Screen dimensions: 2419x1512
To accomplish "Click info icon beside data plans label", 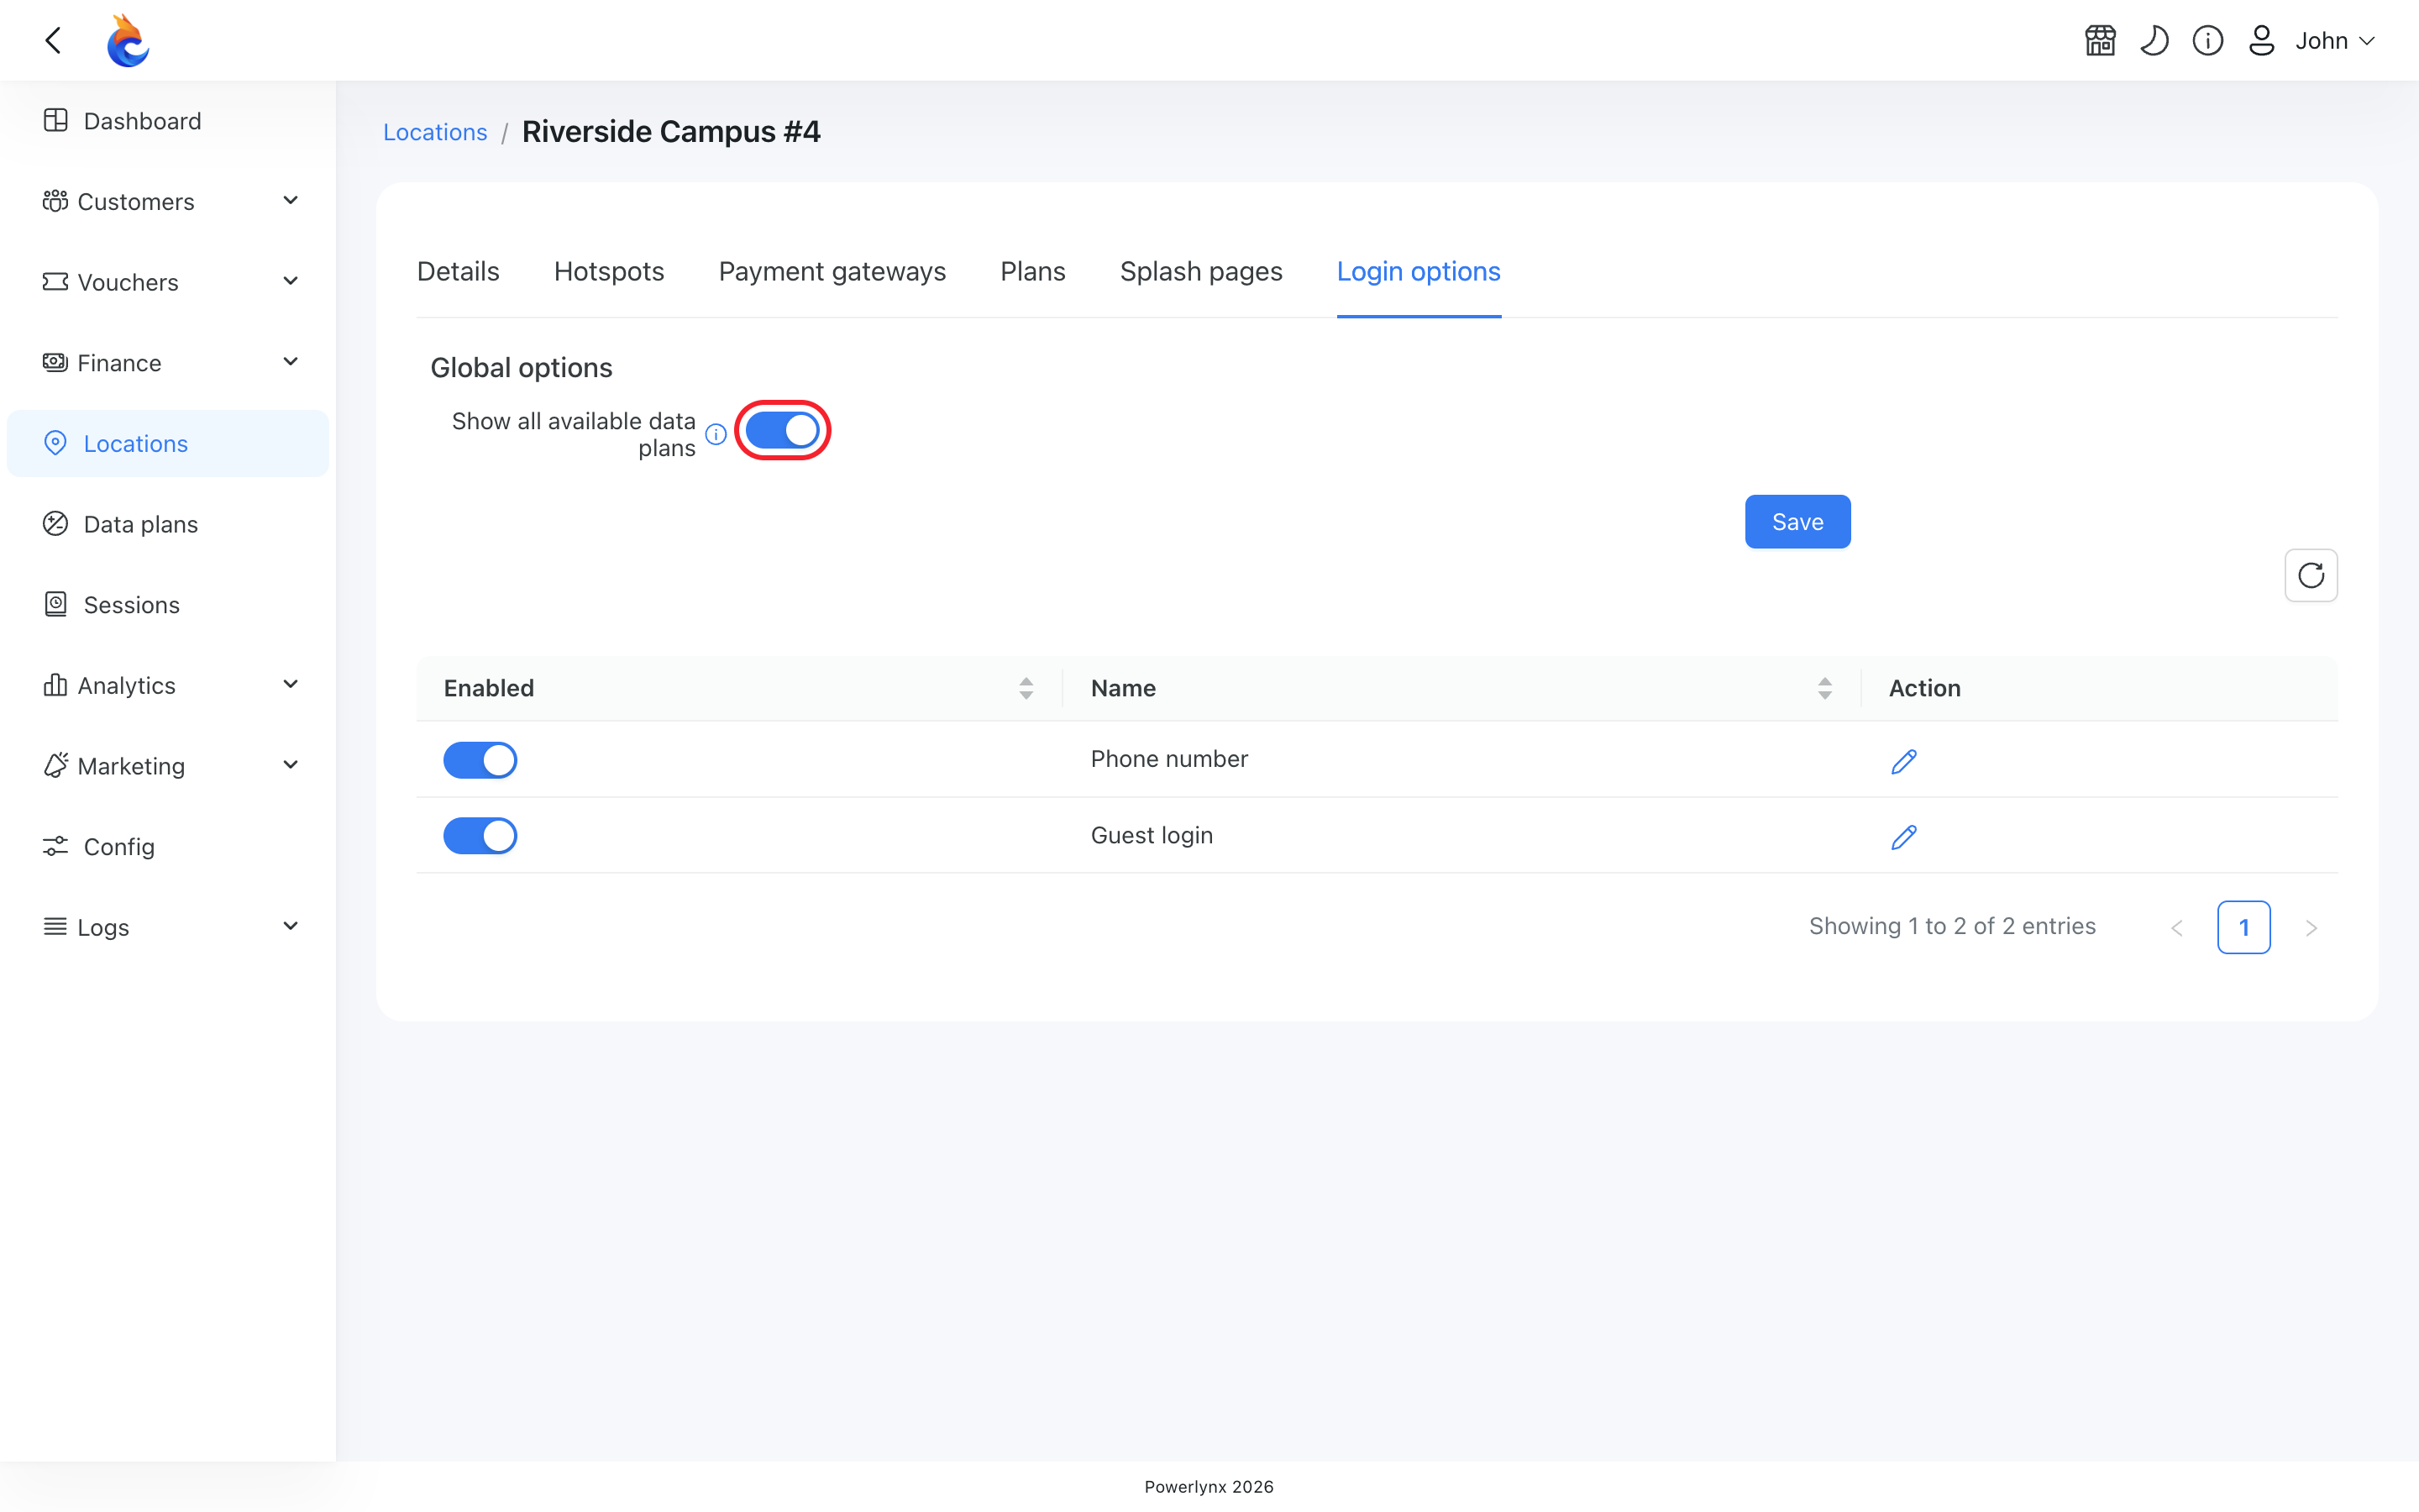I will (716, 434).
